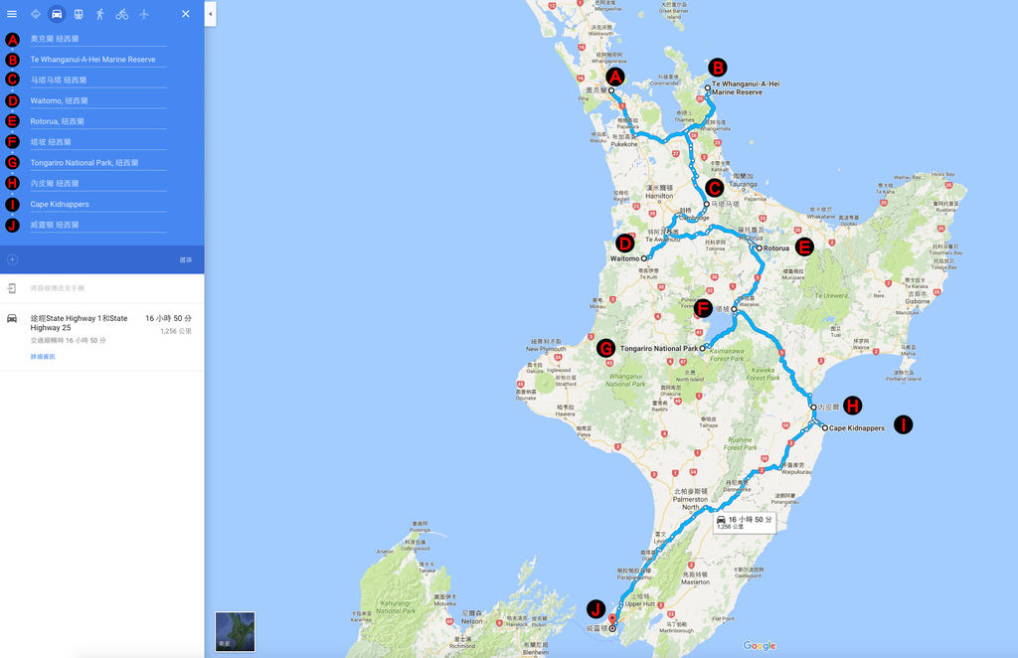
Task: Switch to walking travel mode
Action: (100, 14)
